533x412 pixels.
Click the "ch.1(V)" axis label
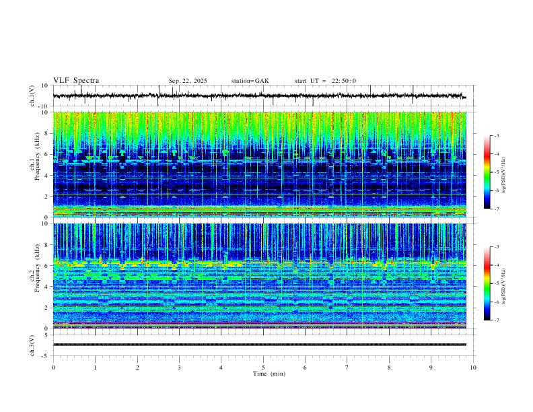32,96
